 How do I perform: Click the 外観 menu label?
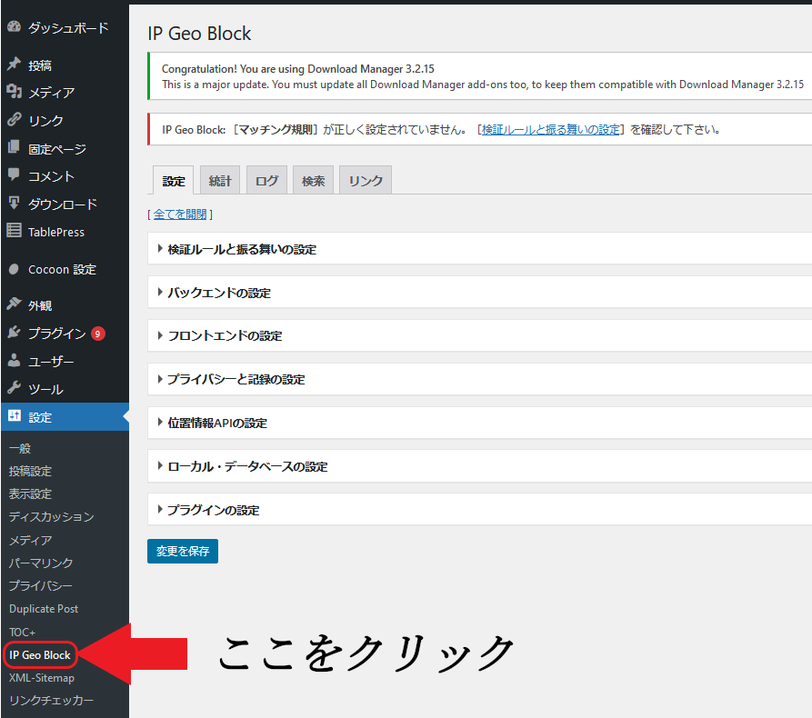pyautogui.click(x=40, y=305)
